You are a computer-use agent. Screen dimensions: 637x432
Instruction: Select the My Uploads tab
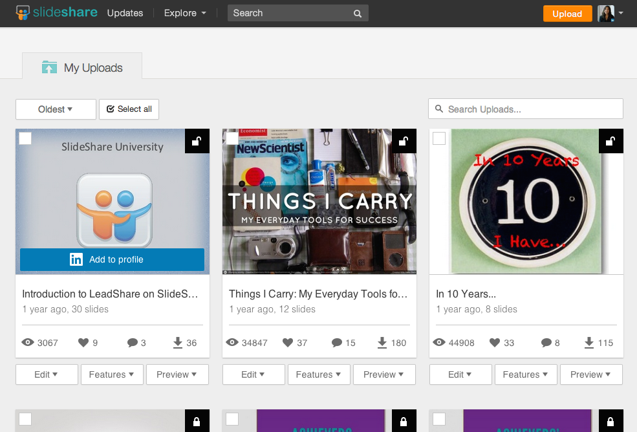82,67
